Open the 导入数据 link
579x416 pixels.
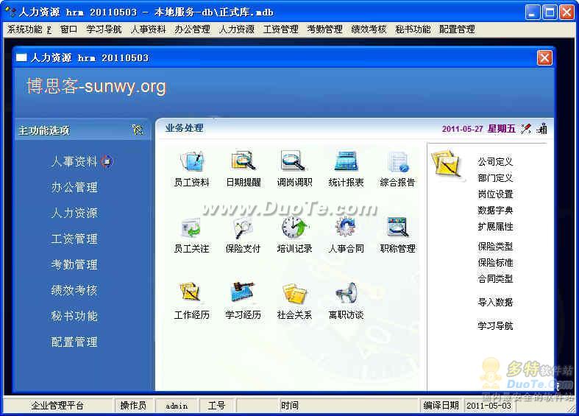(x=495, y=303)
